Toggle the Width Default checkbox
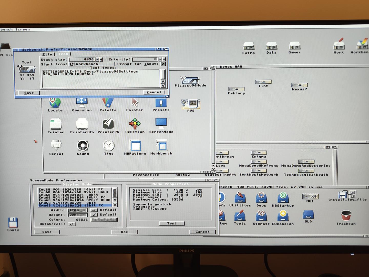Viewport: 369px width, 277px height. (x=94, y=210)
